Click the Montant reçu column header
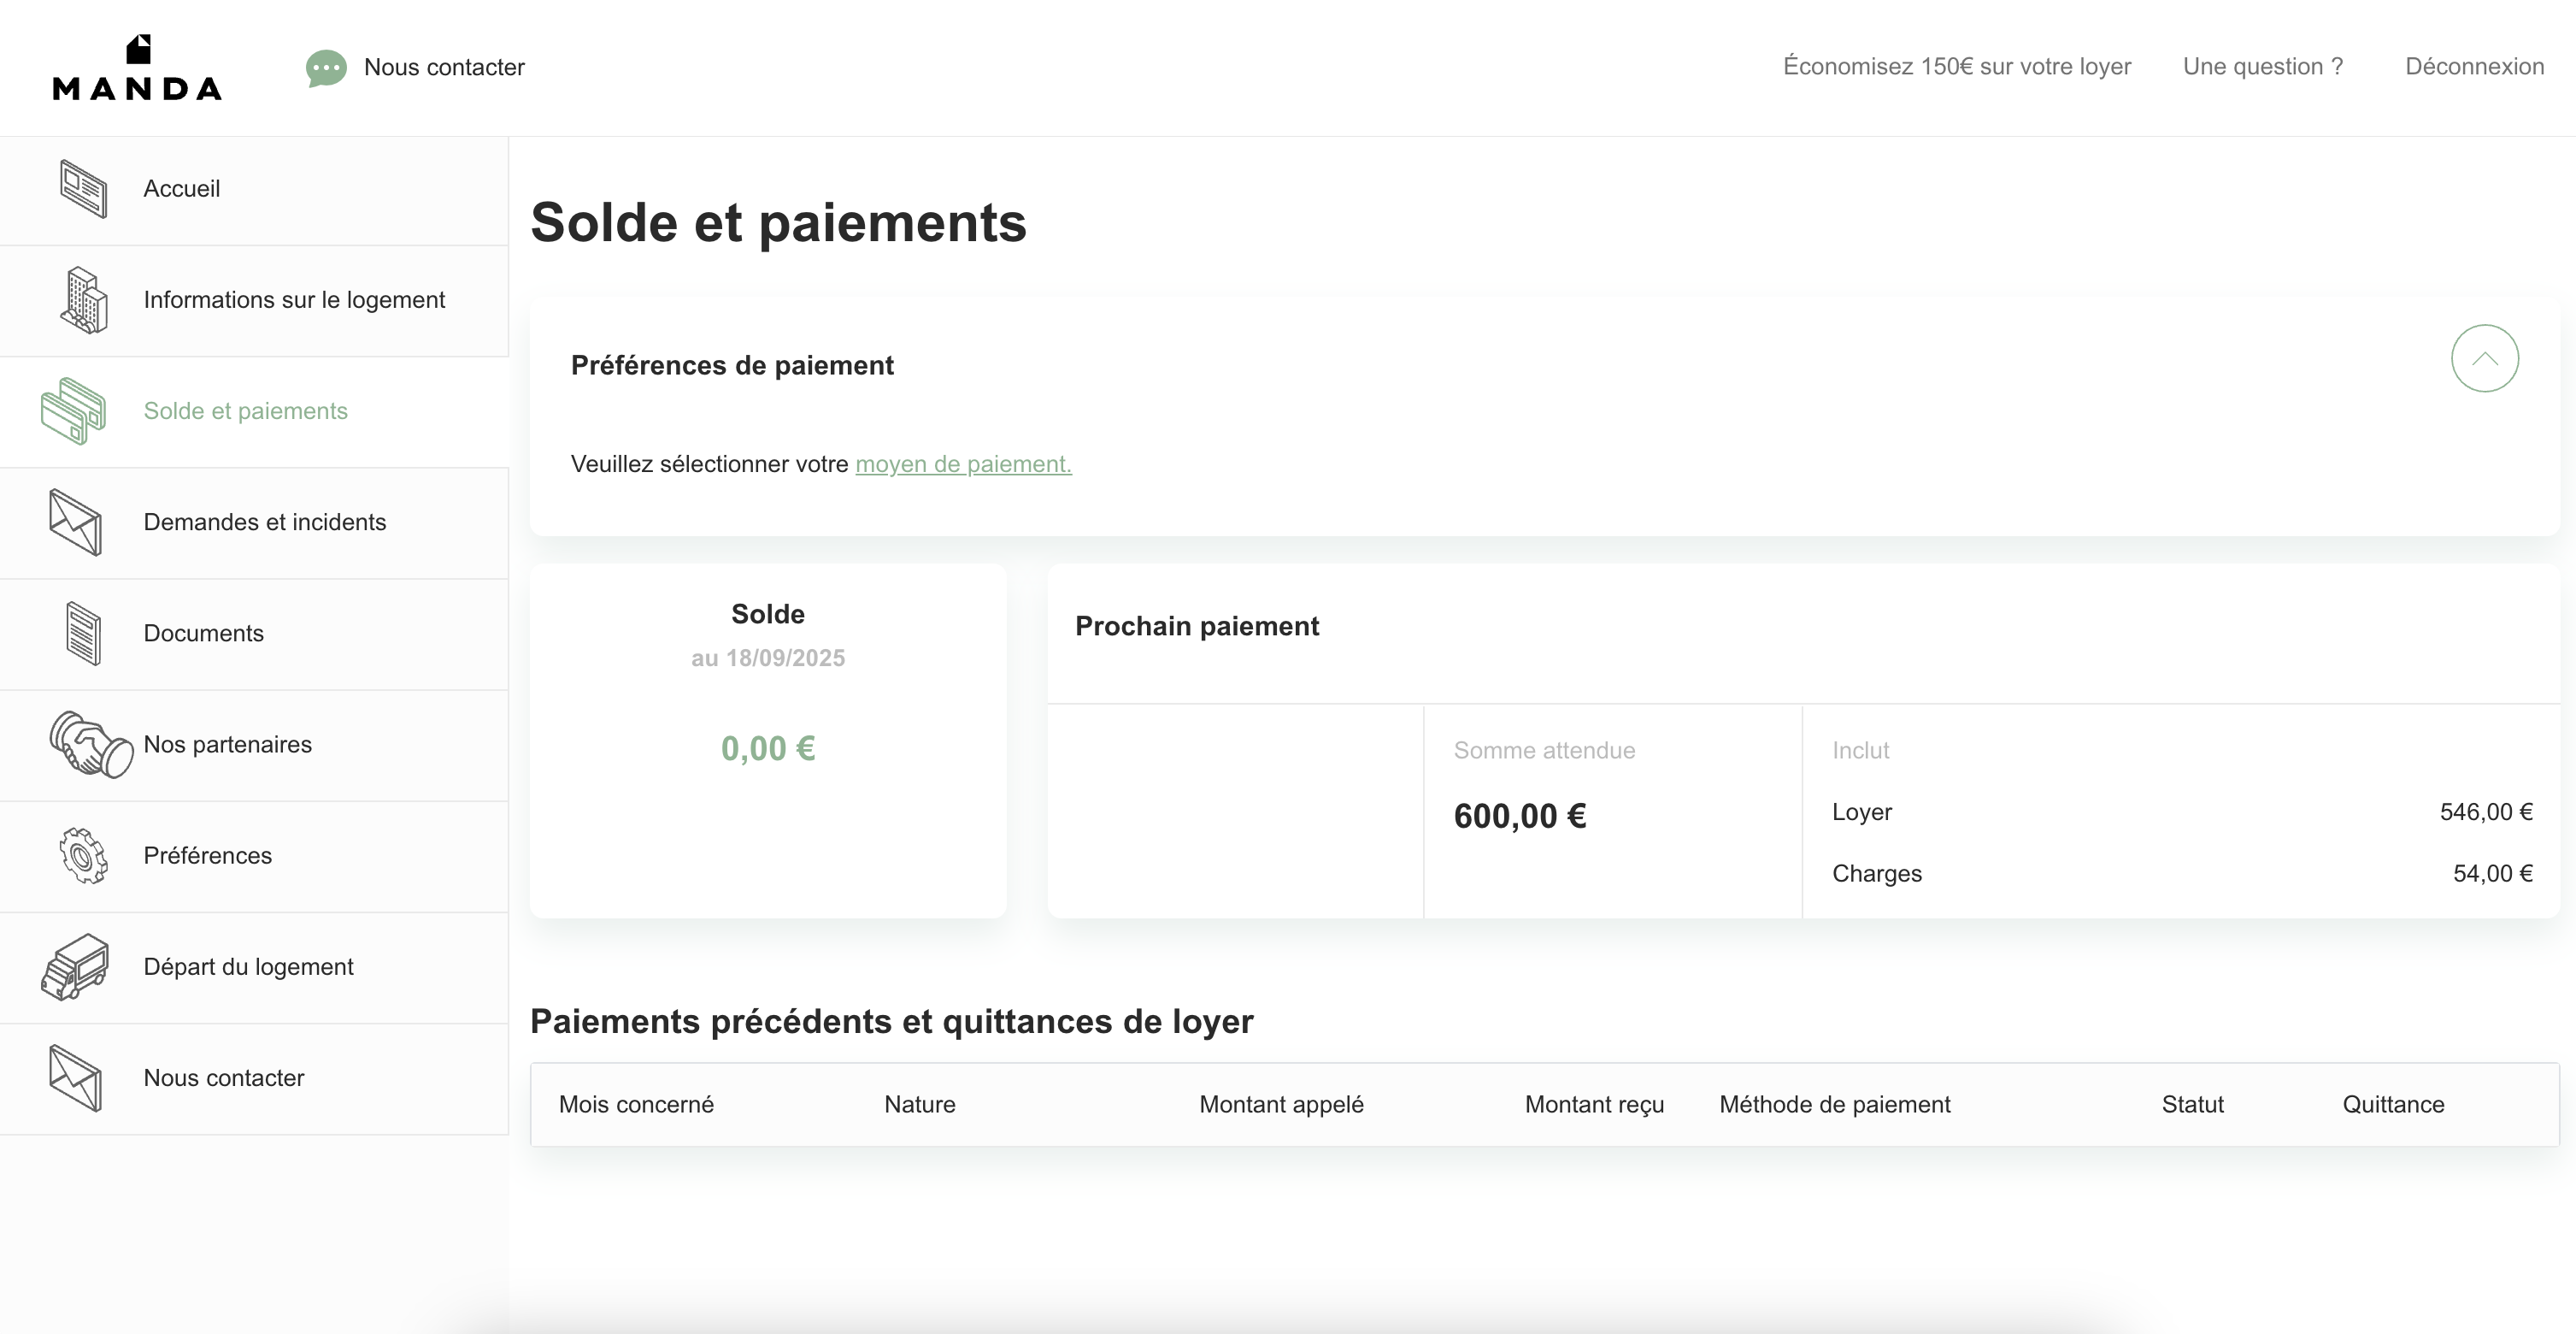The height and width of the screenshot is (1334, 2576). pos(1594,1104)
